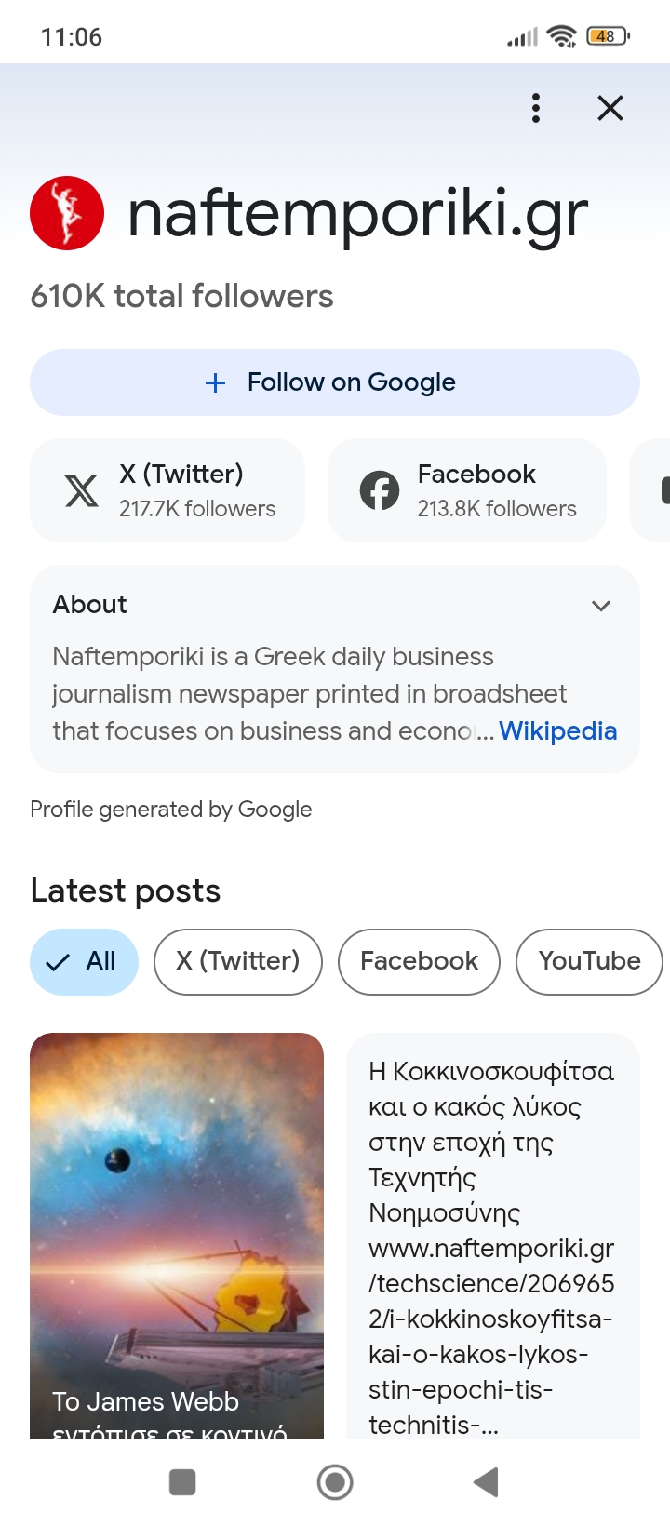Tap the Facebook logo icon

coord(380,490)
